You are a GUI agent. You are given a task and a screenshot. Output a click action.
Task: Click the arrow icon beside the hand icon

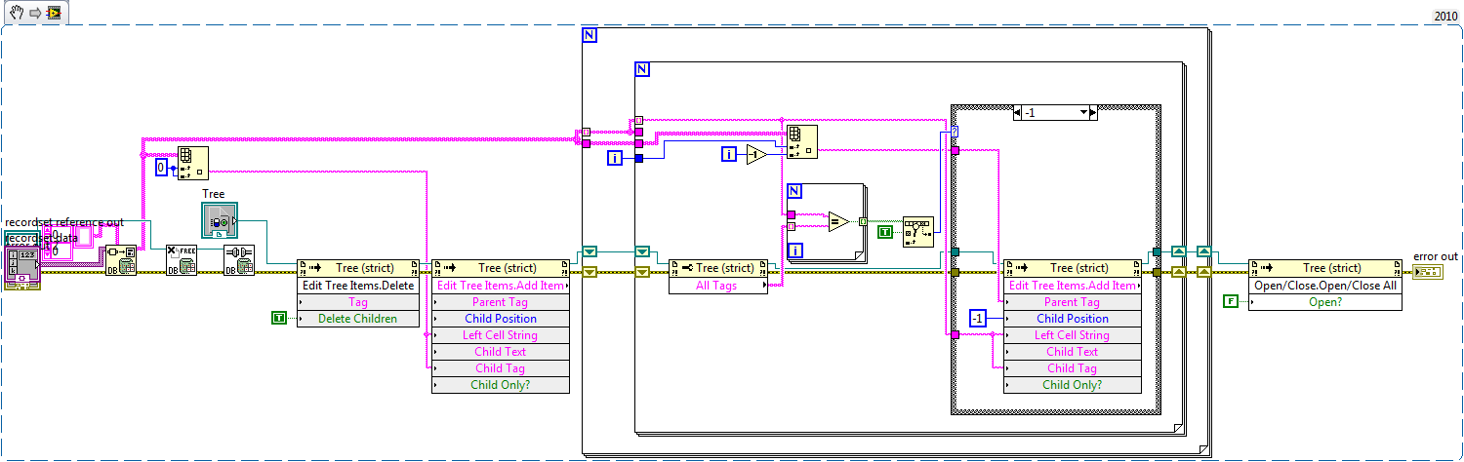(33, 14)
